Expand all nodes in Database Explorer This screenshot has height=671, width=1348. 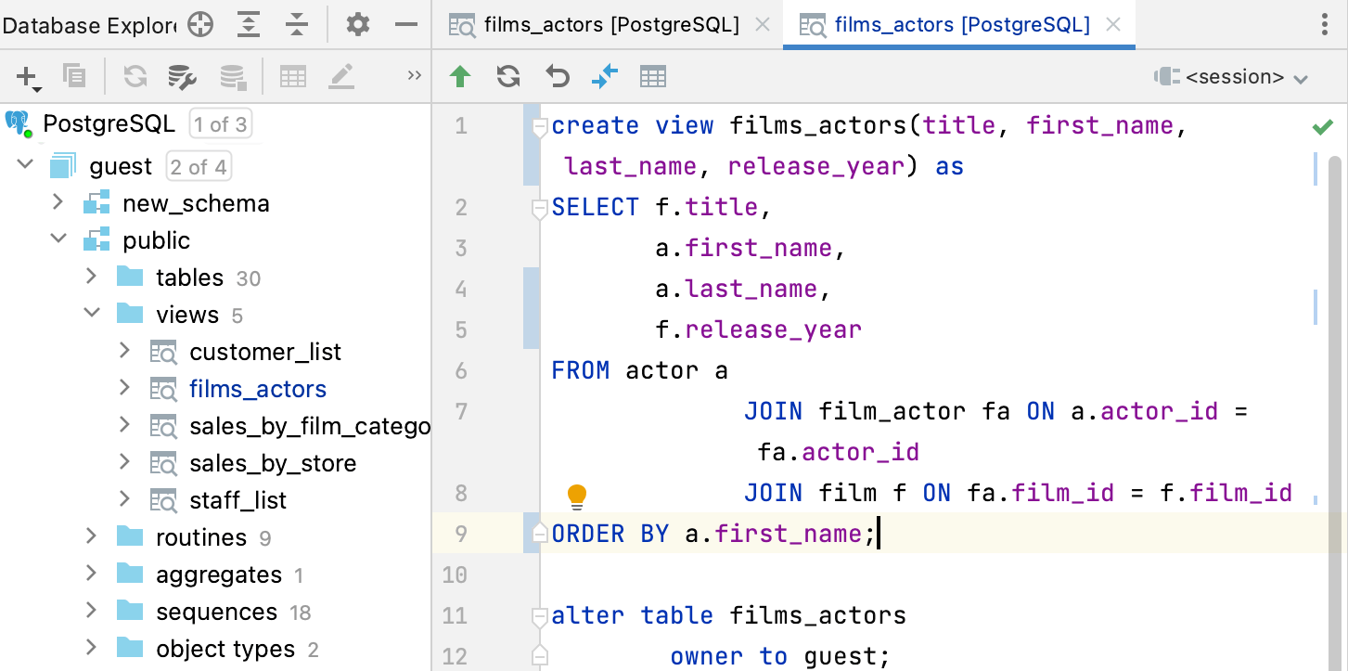(249, 25)
